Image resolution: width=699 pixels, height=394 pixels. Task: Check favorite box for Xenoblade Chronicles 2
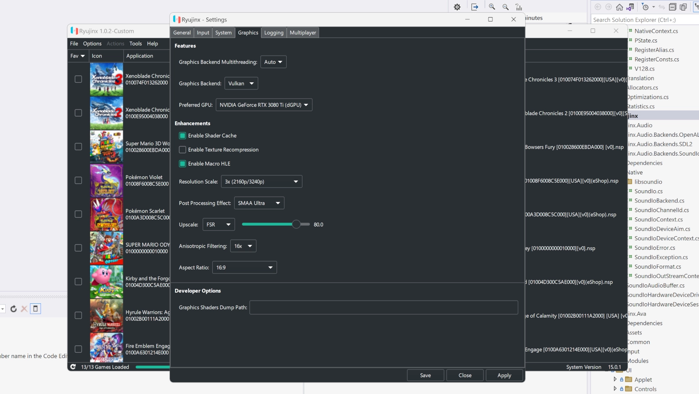pyautogui.click(x=78, y=113)
